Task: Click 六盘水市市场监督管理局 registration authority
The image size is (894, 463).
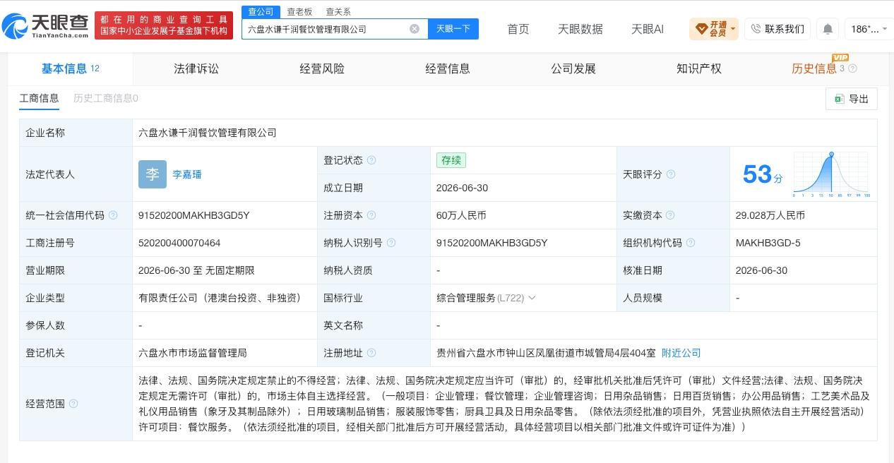Action: [193, 353]
